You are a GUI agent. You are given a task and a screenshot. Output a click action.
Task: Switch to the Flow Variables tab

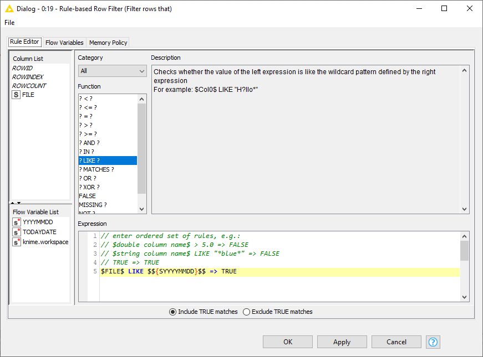(x=64, y=43)
